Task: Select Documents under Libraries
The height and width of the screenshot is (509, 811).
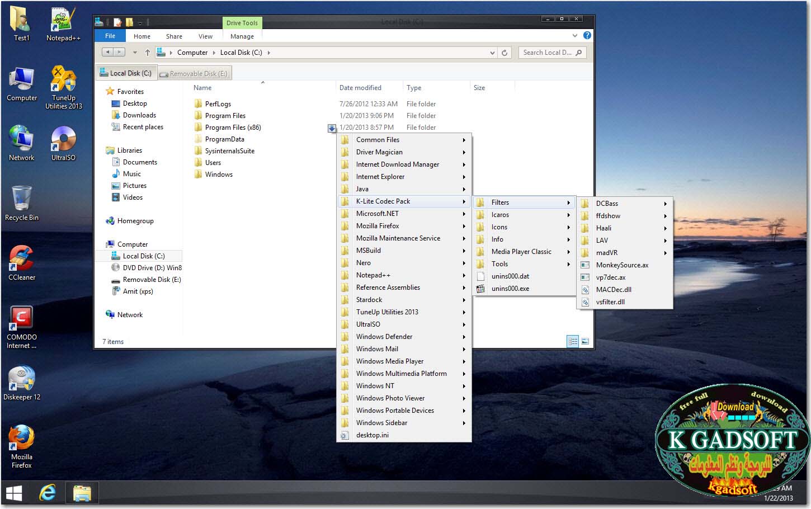Action: [x=140, y=162]
